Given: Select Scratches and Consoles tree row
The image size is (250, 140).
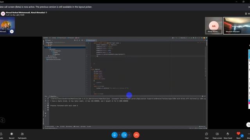Looking at the screenshot, I should coord(54,59).
